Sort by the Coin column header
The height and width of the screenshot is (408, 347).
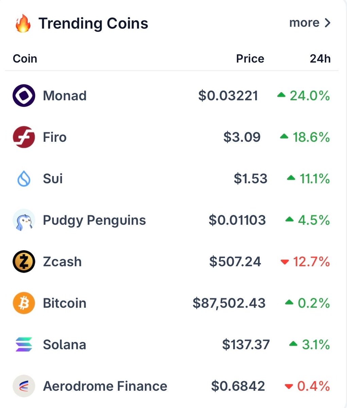[x=25, y=59]
